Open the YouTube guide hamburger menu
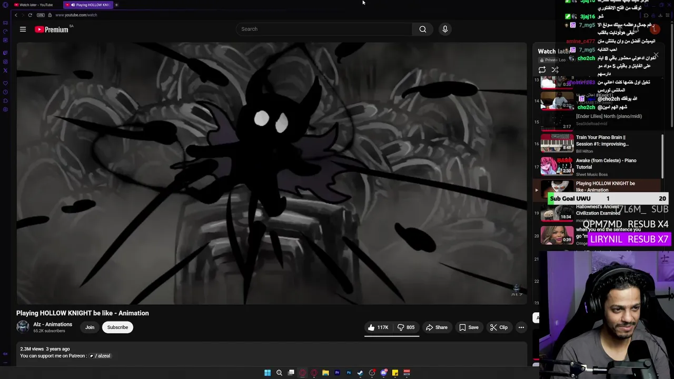 point(23,29)
